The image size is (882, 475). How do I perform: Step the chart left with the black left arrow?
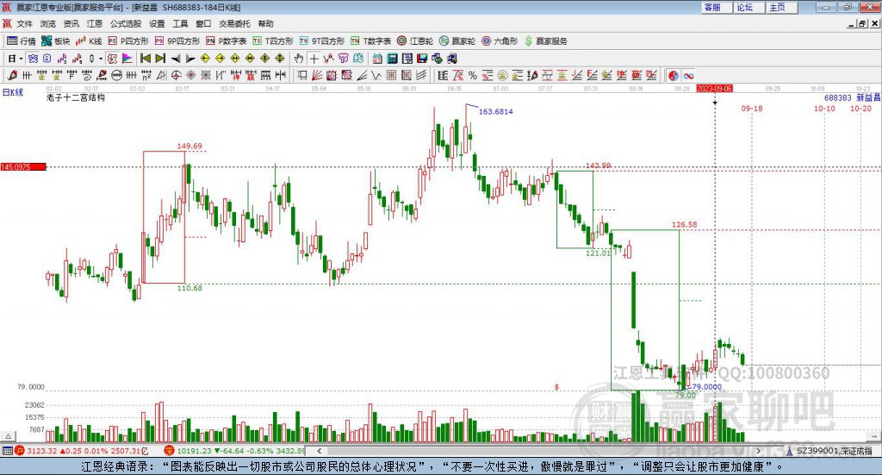coord(176,59)
